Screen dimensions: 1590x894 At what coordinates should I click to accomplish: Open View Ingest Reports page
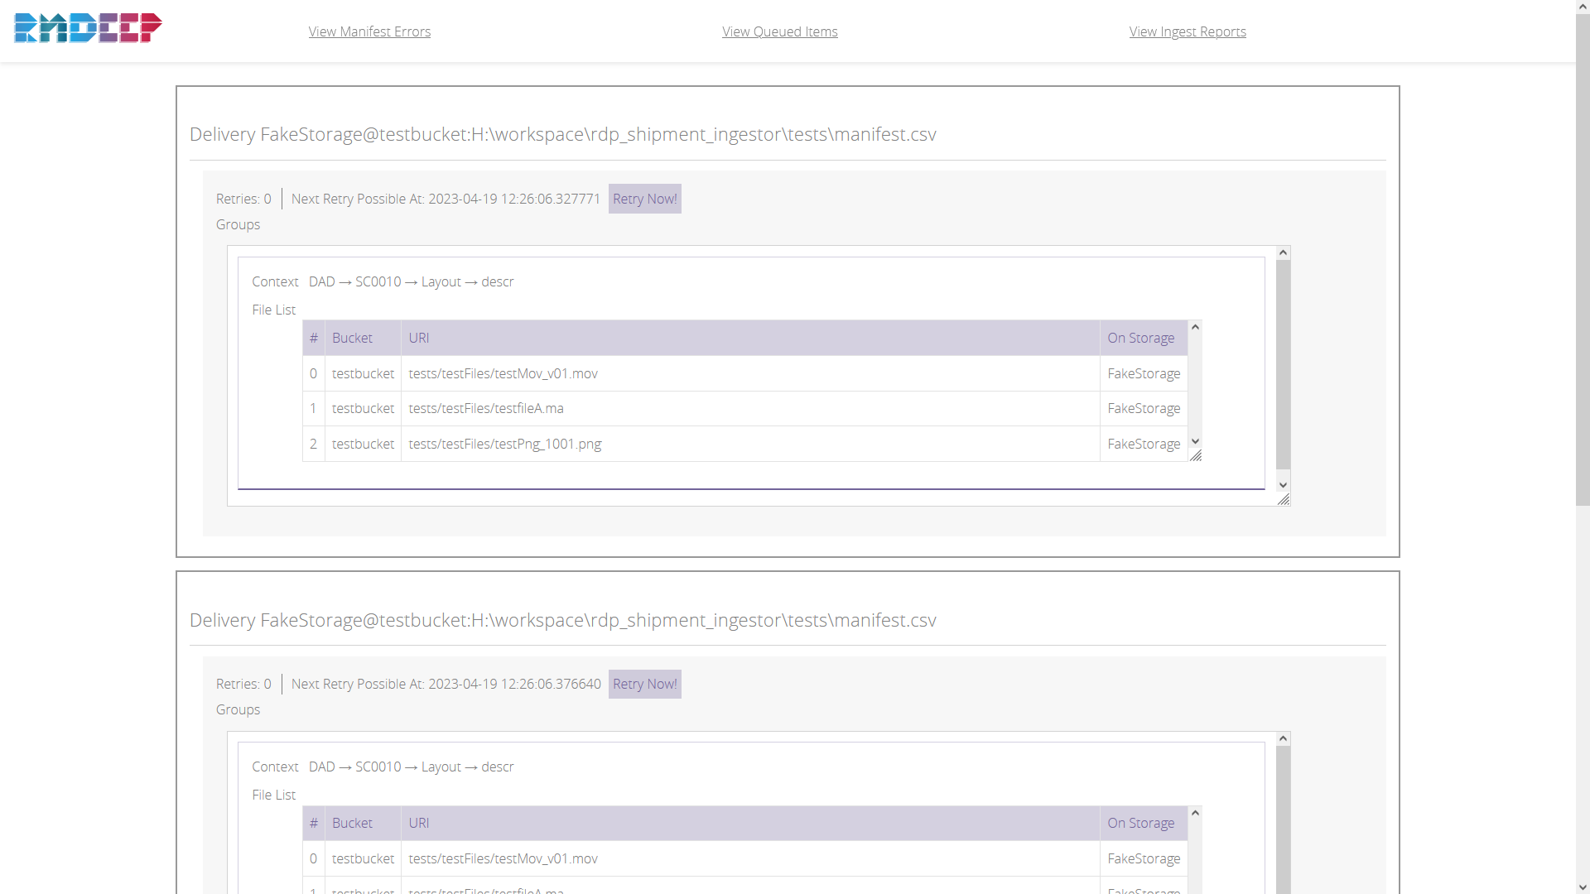1188,31
